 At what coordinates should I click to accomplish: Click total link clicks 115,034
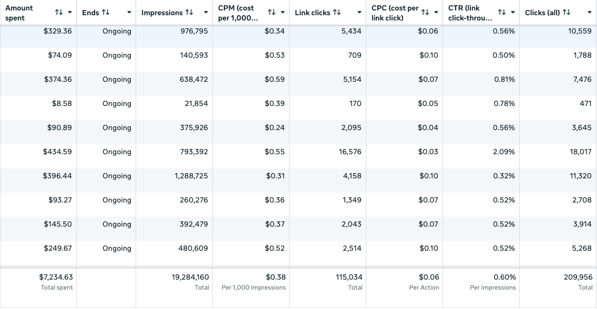tap(349, 277)
